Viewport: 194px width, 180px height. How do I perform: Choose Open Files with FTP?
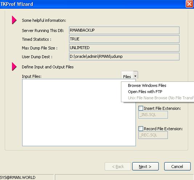coord(145,92)
